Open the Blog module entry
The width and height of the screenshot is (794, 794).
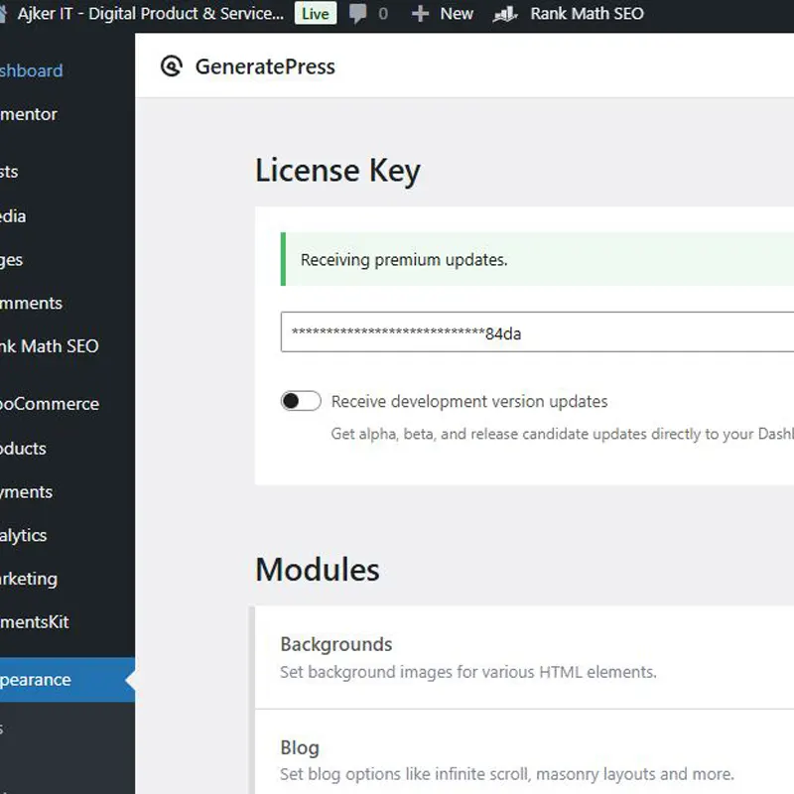click(x=300, y=748)
